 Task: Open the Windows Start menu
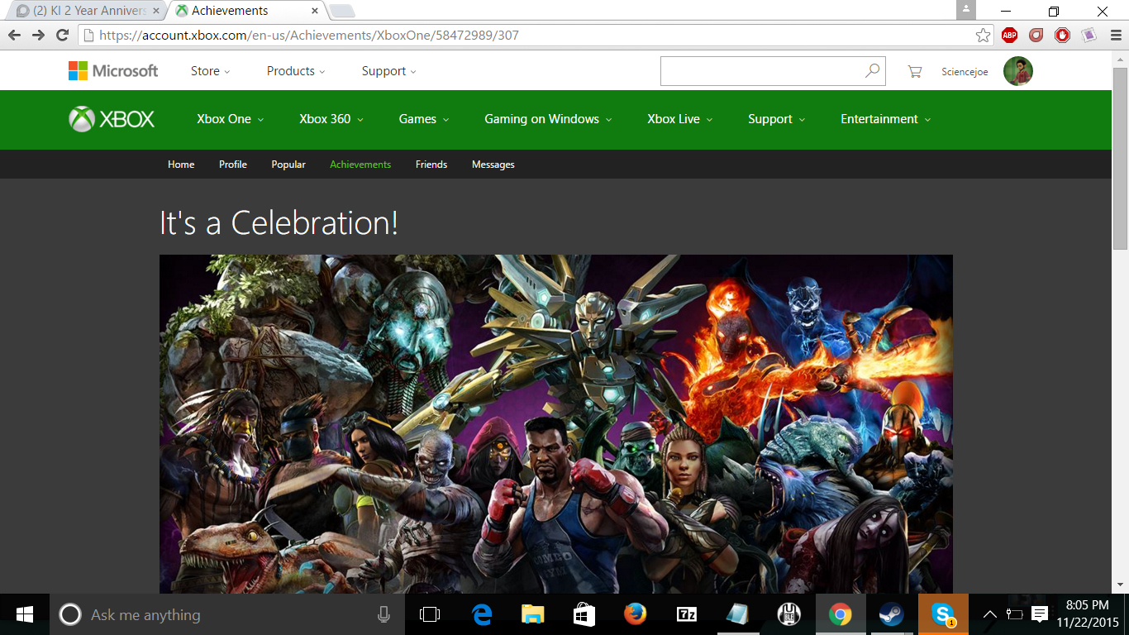tap(25, 614)
